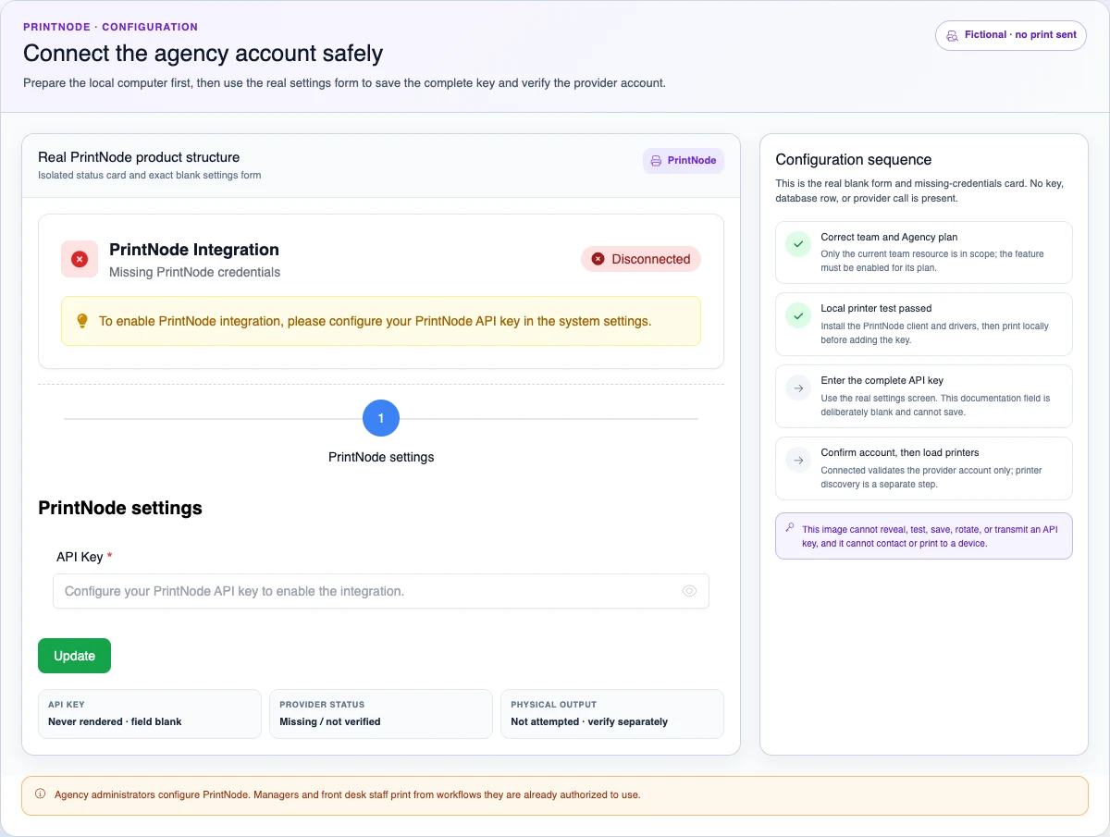Click PRINTNODE · CONFIGURATION breadcrumb label
The height and width of the screenshot is (837, 1110).
pyautogui.click(x=110, y=27)
